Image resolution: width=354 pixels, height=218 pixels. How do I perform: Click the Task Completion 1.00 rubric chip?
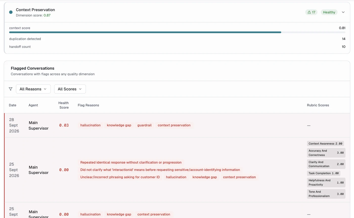[324, 173]
